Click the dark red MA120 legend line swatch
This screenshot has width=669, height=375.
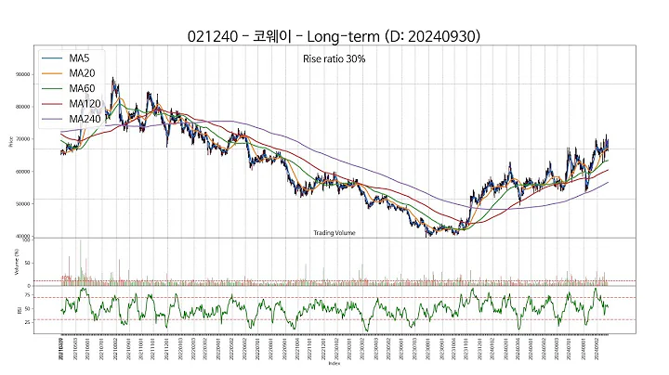pos(52,104)
